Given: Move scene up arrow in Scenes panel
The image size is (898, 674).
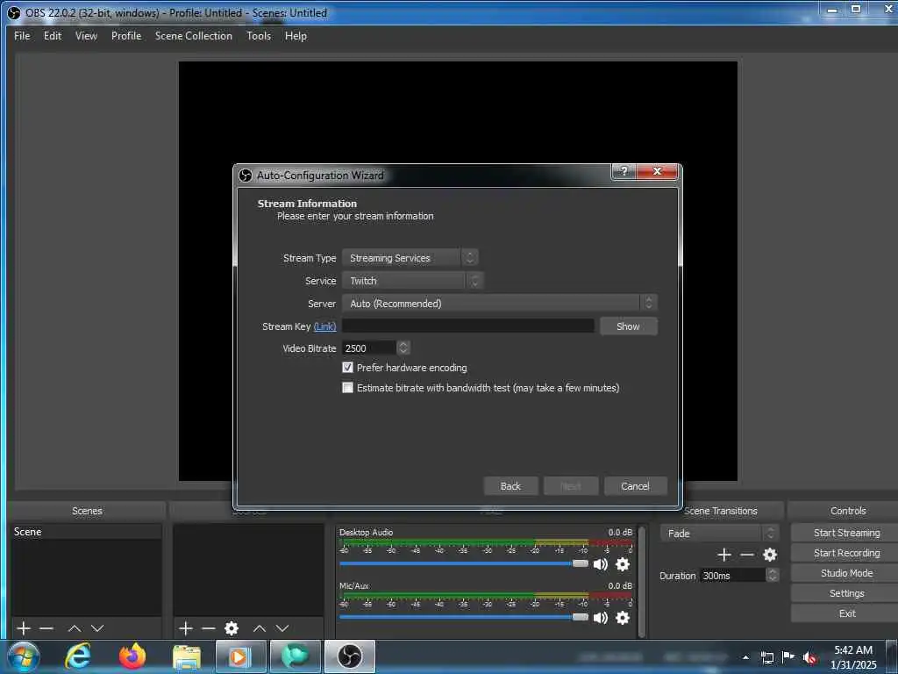Looking at the screenshot, I should [75, 628].
